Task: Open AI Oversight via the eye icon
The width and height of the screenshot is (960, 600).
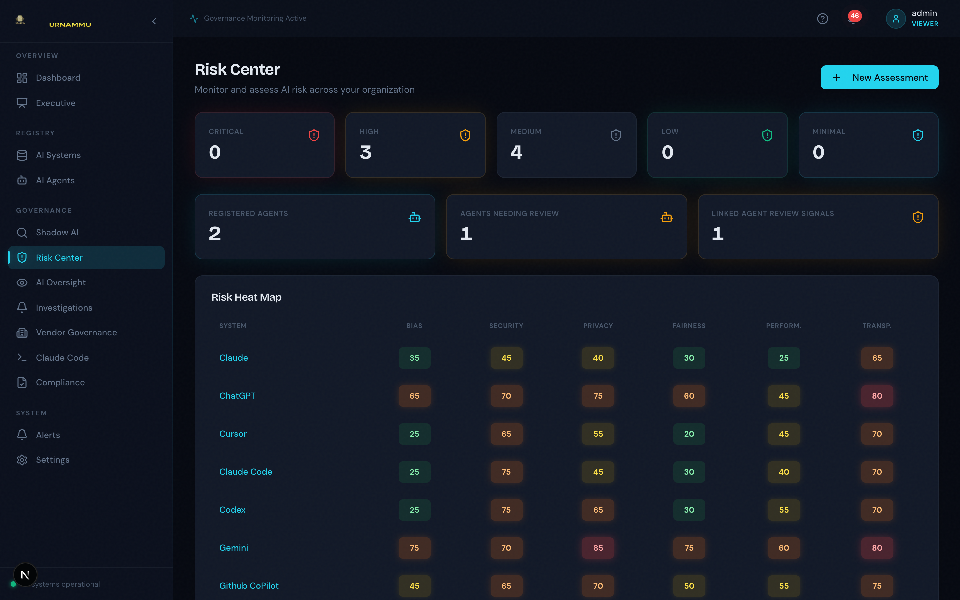Action: coord(22,282)
